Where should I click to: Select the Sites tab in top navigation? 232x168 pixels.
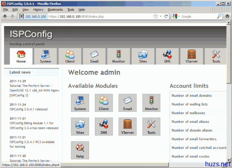tap(143, 56)
